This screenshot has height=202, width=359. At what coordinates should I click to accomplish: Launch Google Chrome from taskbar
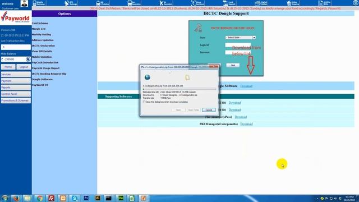tap(39, 198)
